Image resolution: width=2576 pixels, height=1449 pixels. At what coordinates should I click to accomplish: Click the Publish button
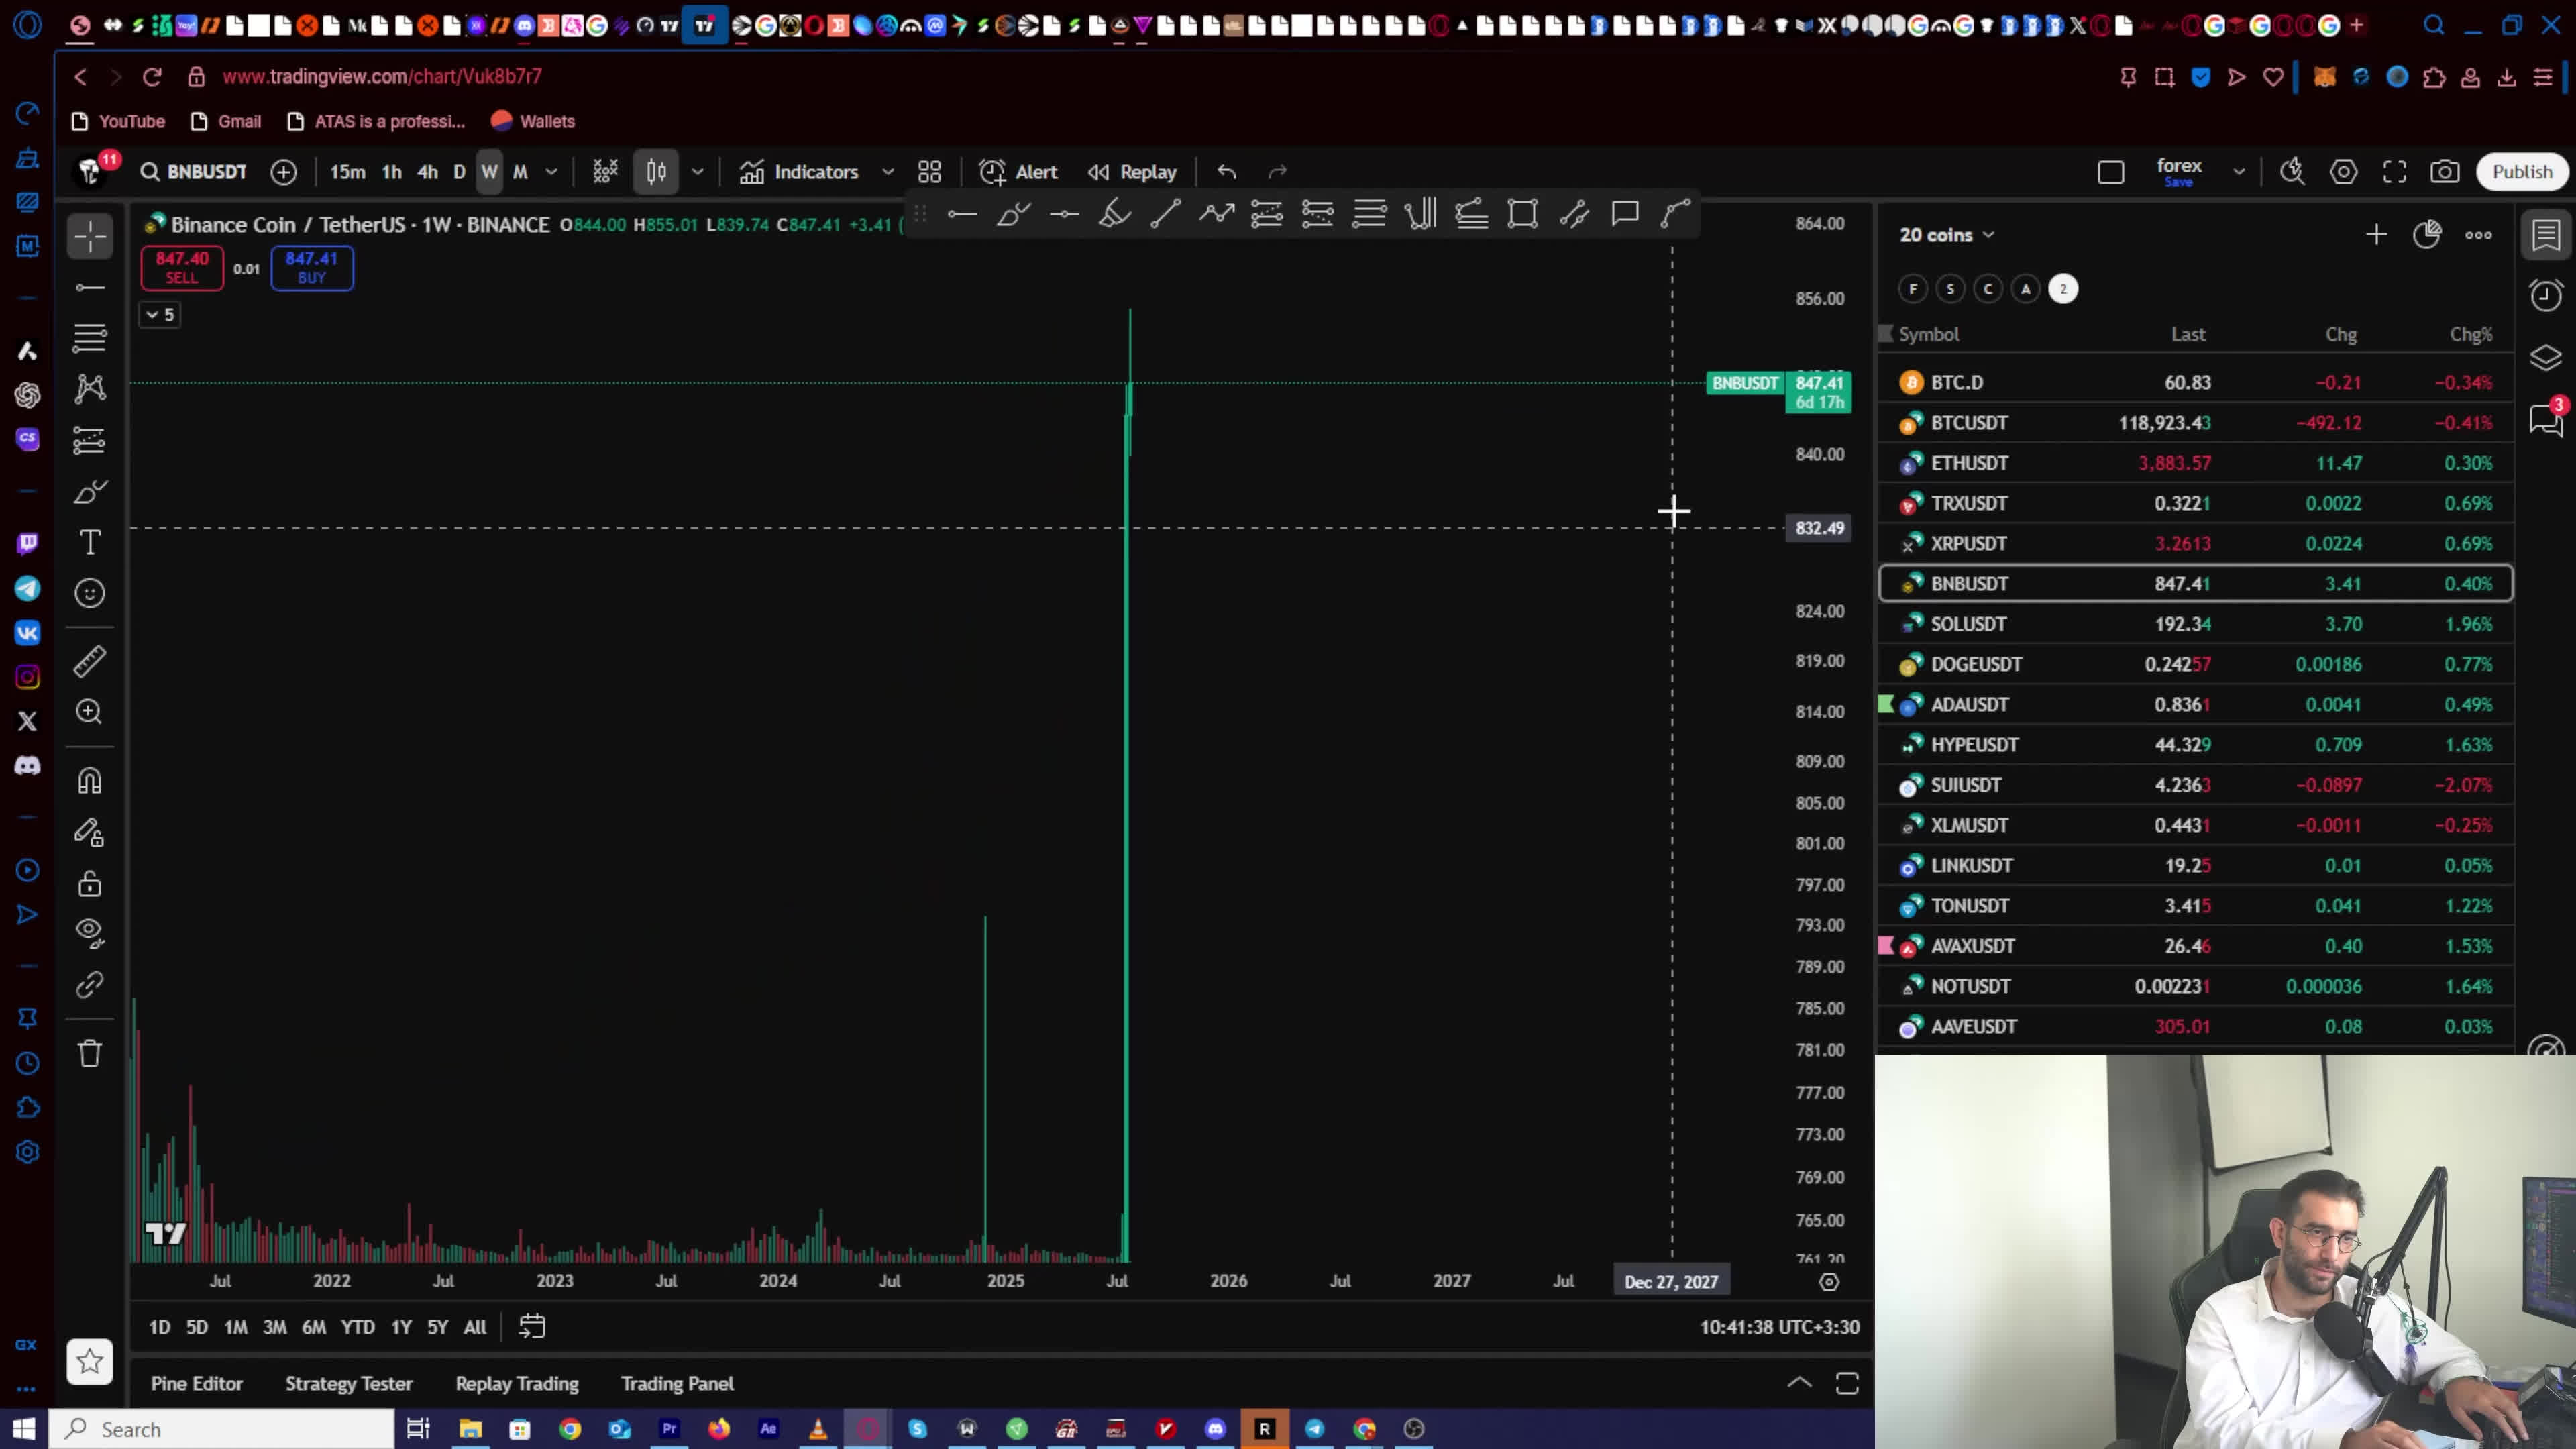coord(2521,172)
